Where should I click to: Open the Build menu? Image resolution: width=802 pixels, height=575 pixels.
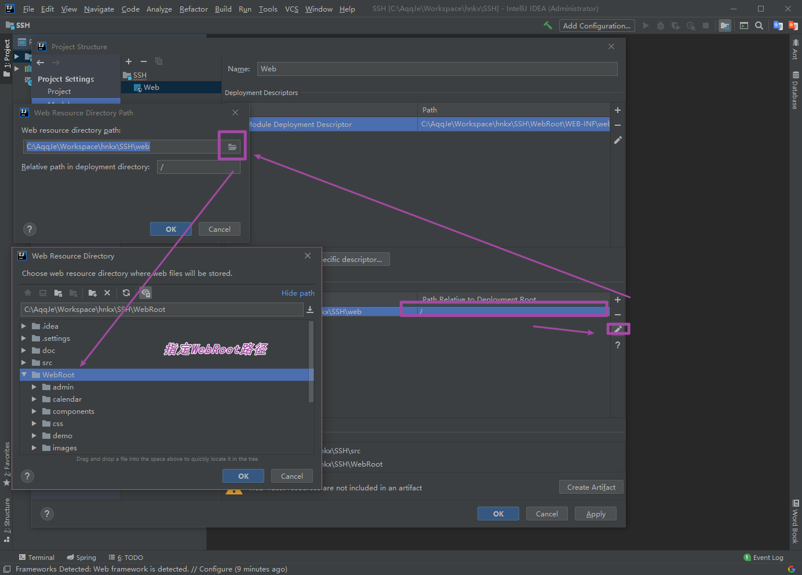(x=223, y=9)
